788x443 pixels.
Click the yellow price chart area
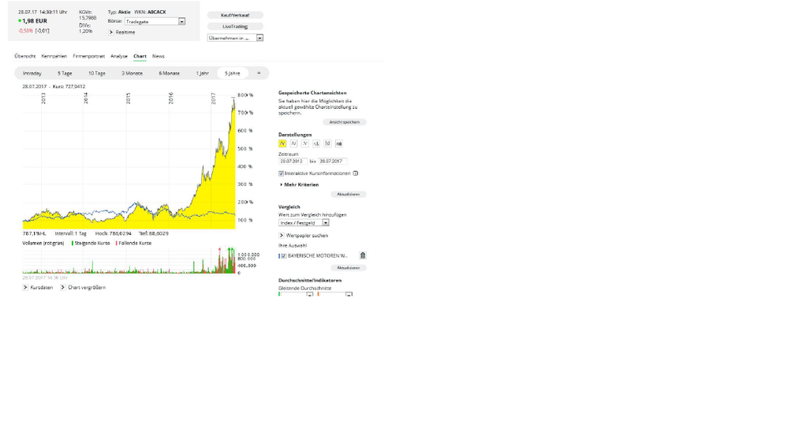(129, 161)
